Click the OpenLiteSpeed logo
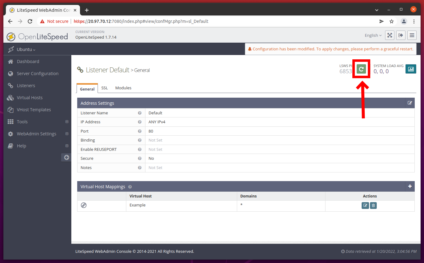 click(37, 37)
